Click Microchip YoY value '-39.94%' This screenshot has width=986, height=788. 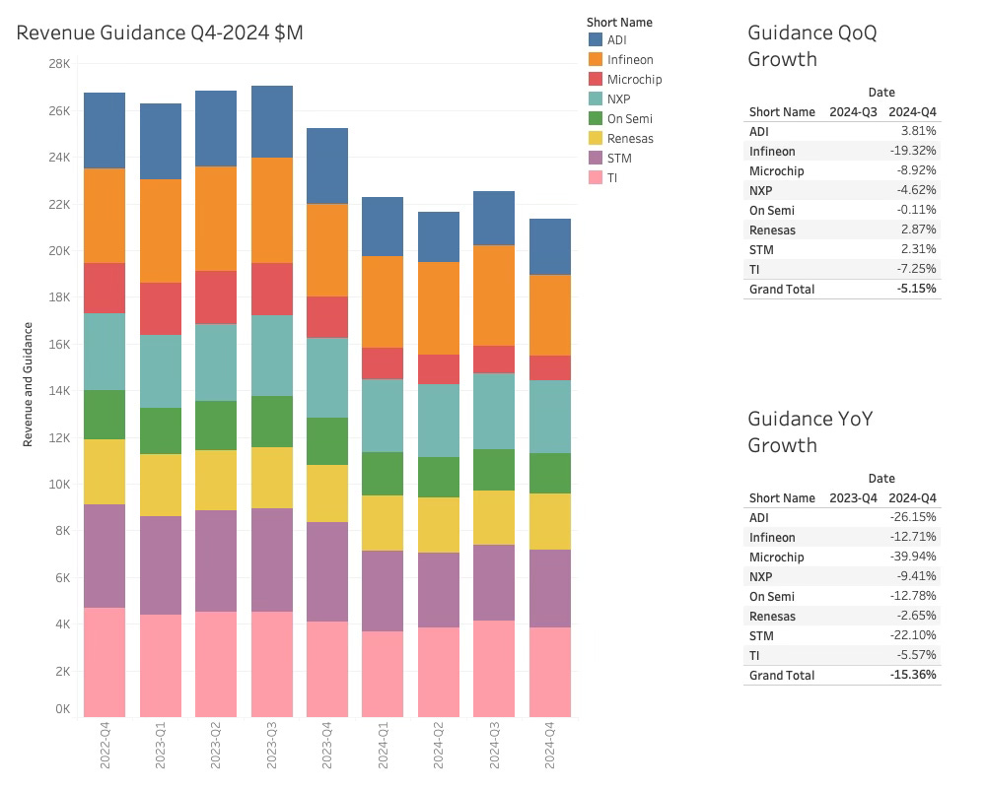(913, 557)
